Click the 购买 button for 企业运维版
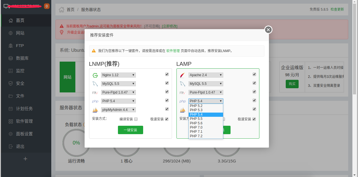The image size is (358, 177). (x=292, y=84)
